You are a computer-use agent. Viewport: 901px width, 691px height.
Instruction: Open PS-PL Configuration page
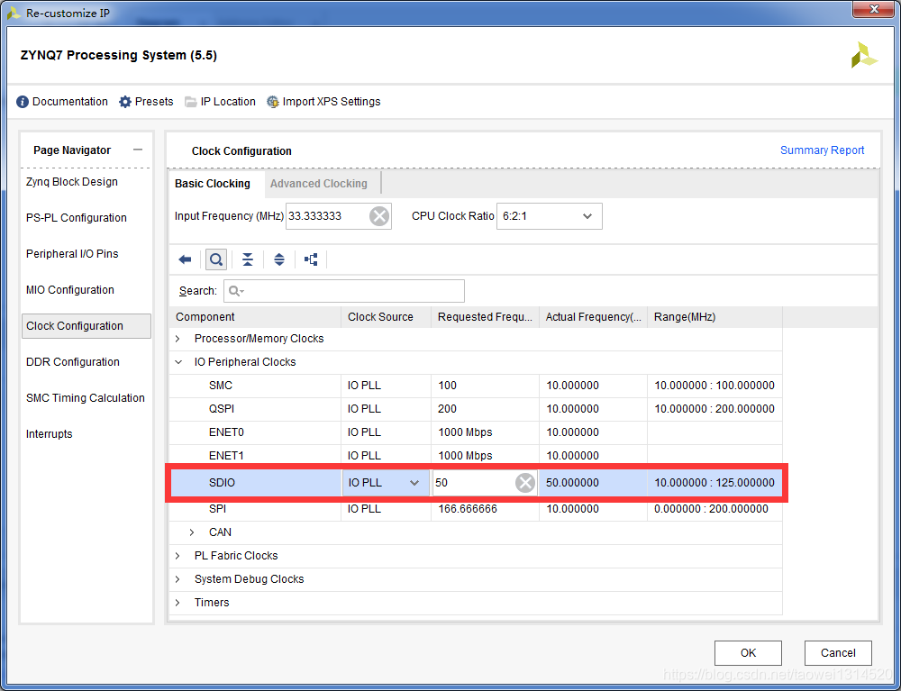[x=77, y=218]
